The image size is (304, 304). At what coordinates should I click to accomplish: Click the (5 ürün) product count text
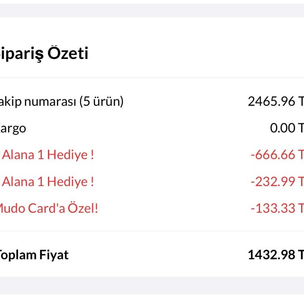(x=101, y=102)
